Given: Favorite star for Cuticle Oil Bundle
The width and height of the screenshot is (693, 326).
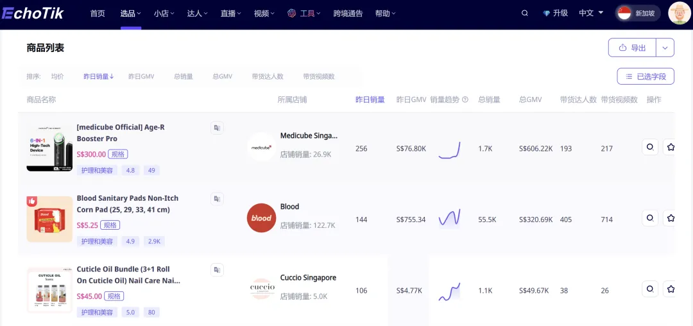Looking at the screenshot, I should coord(671,289).
